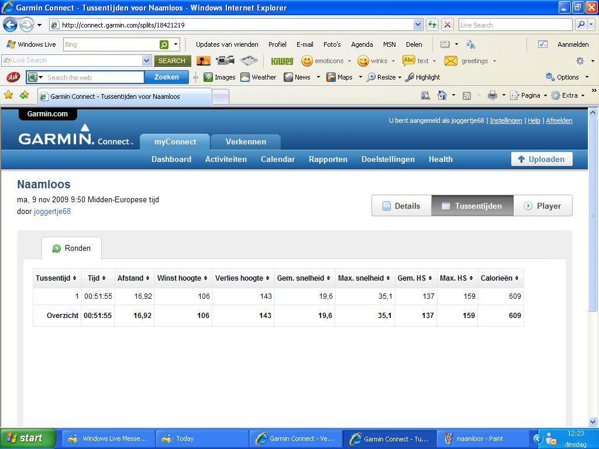The width and height of the screenshot is (599, 449).
Task: Select the myConnect tab
Action: 175,141
